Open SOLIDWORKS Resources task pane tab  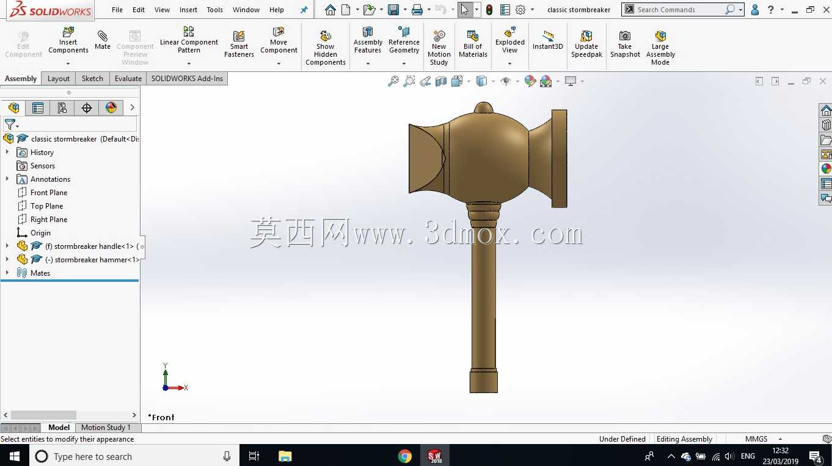coord(826,110)
